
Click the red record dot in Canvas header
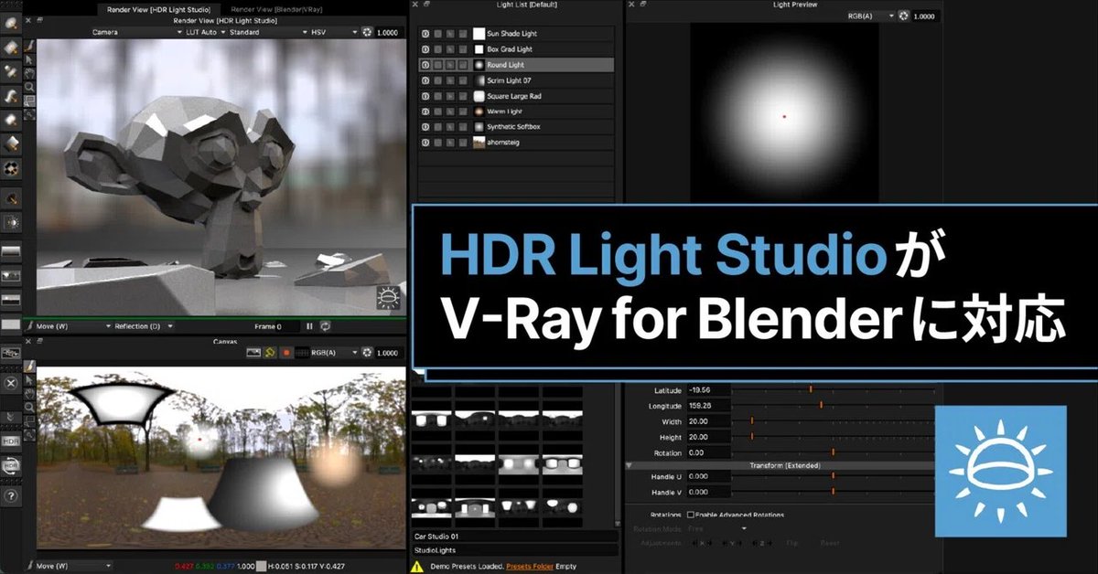coord(285,352)
